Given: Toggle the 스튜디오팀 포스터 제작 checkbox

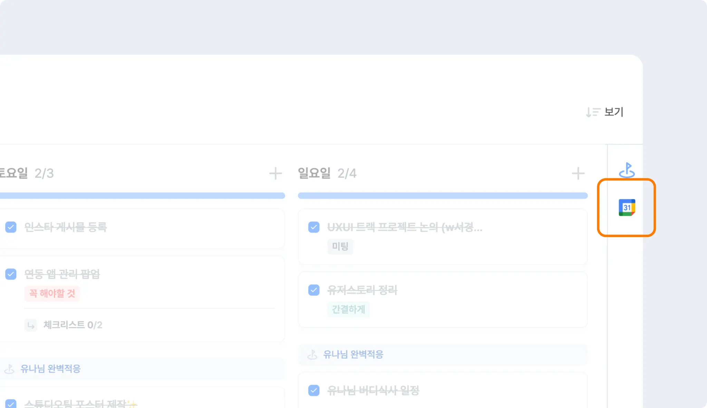Looking at the screenshot, I should pyautogui.click(x=11, y=404).
